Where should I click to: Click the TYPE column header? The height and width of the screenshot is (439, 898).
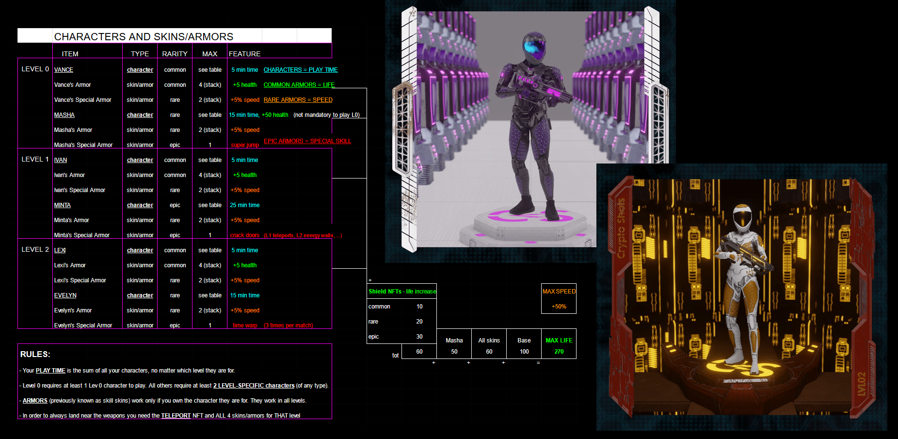click(x=140, y=54)
